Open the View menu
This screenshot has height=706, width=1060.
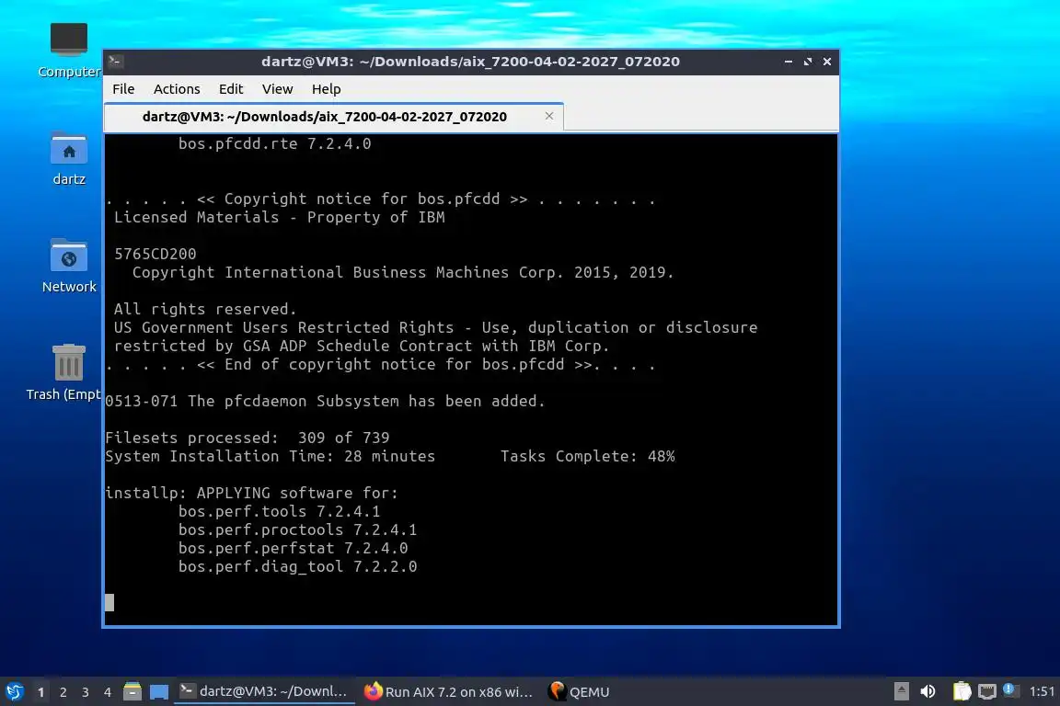click(x=277, y=89)
